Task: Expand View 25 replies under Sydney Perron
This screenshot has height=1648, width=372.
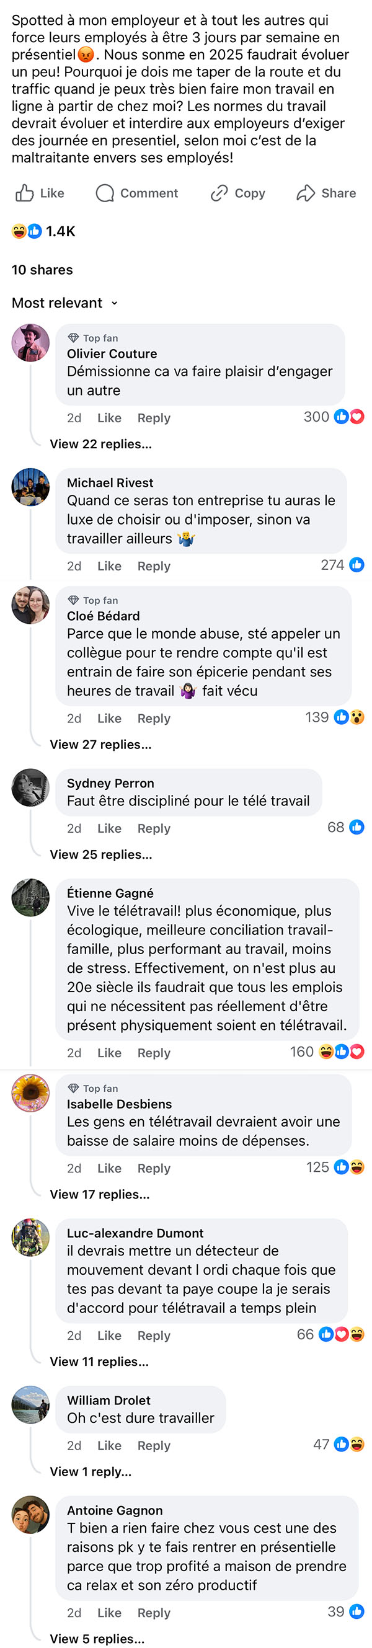Action: tap(100, 855)
